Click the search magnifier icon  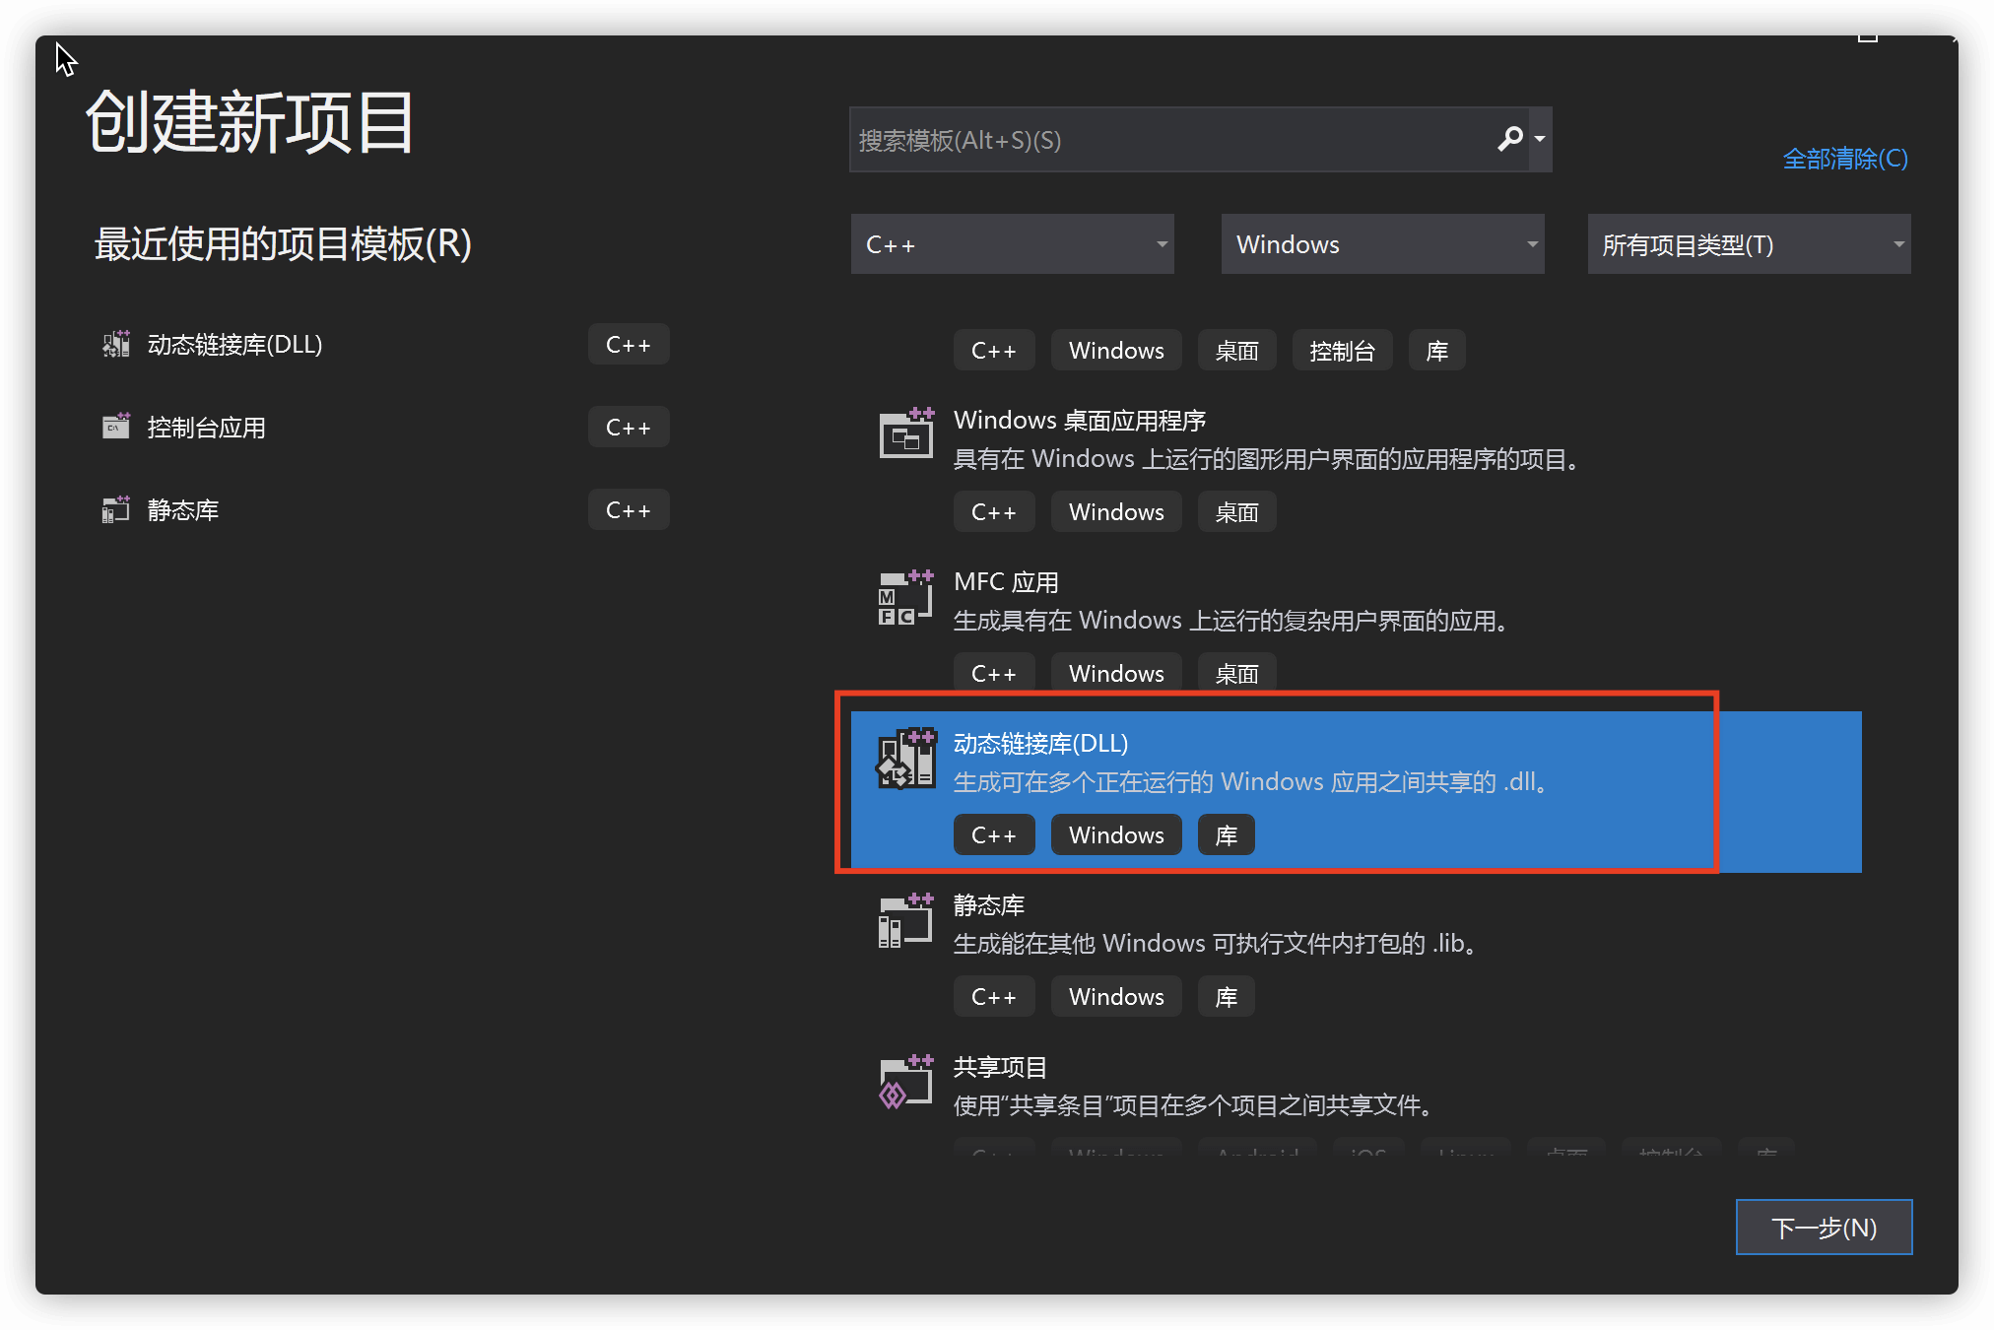coord(1509,139)
